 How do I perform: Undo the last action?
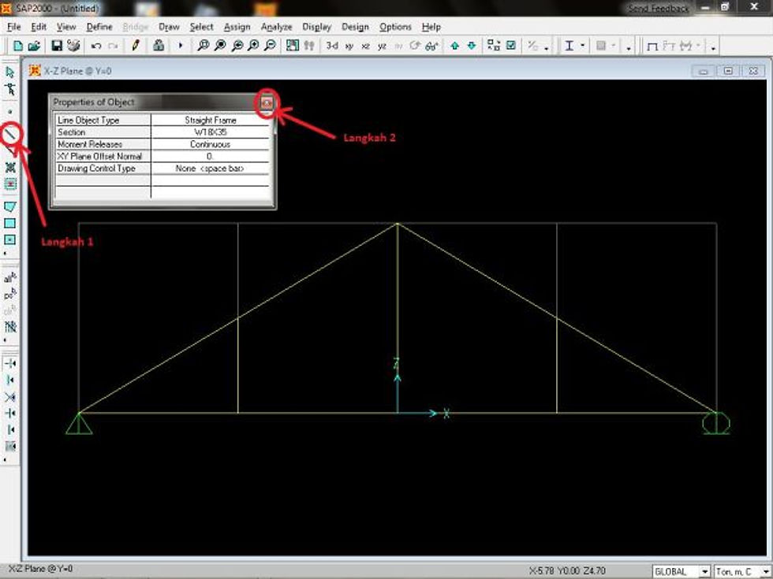(96, 46)
